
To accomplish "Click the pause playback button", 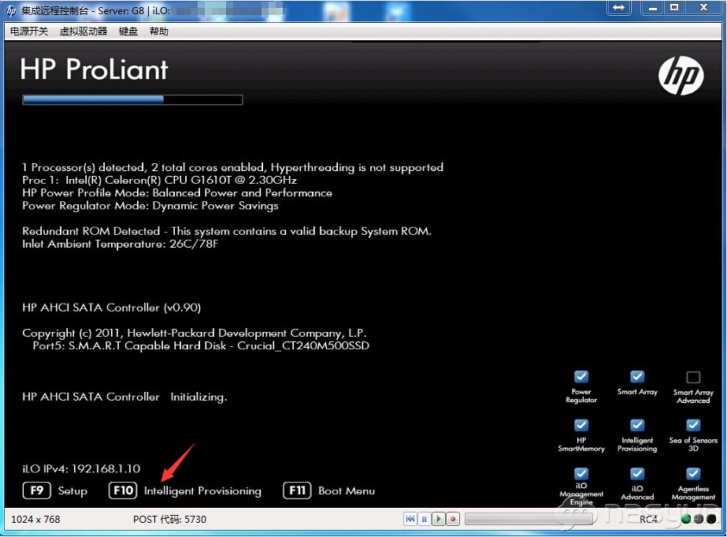I will [425, 519].
